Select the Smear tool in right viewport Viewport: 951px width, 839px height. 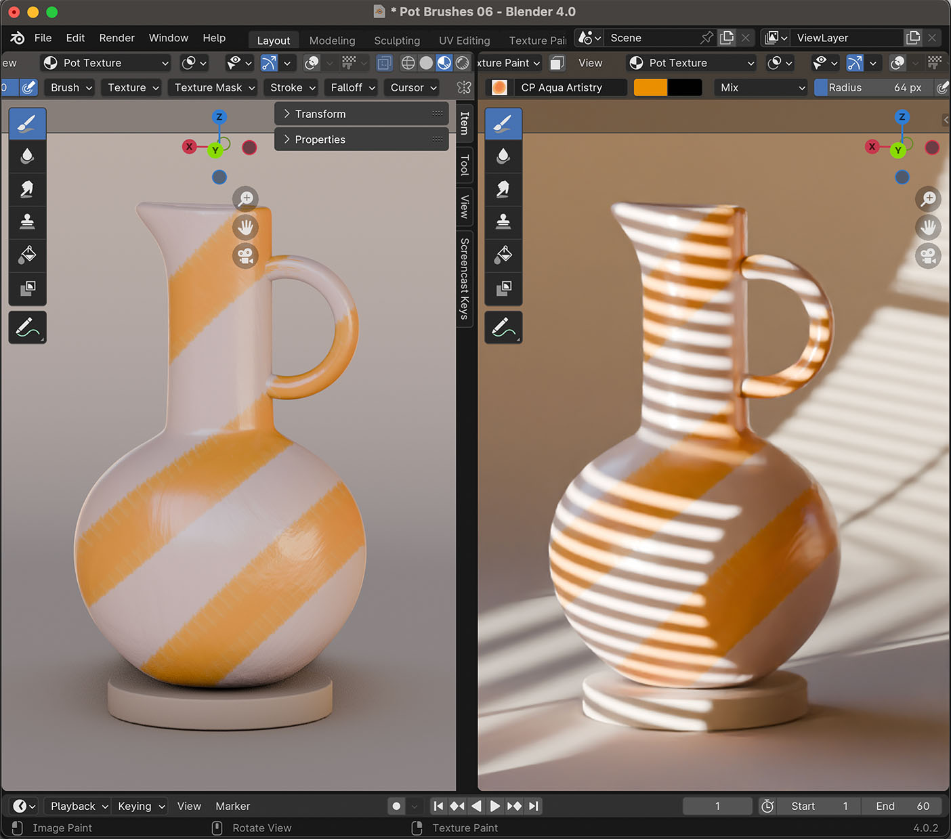(503, 190)
